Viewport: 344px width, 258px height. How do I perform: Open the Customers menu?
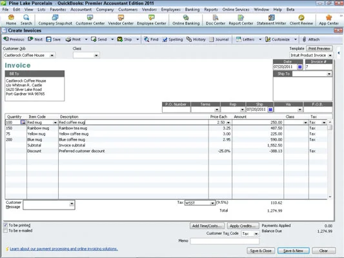click(128, 10)
